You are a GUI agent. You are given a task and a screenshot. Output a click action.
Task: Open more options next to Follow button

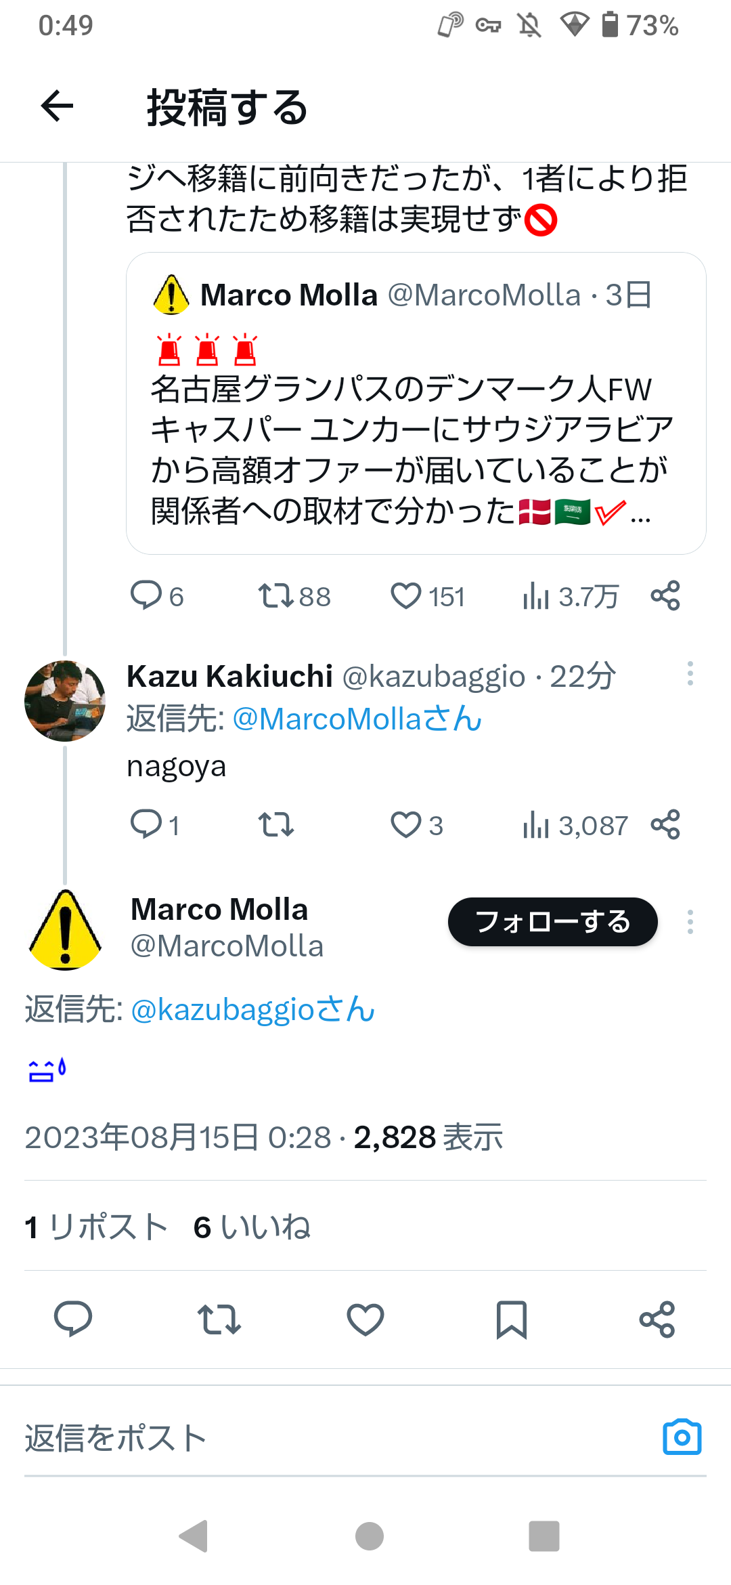690,922
